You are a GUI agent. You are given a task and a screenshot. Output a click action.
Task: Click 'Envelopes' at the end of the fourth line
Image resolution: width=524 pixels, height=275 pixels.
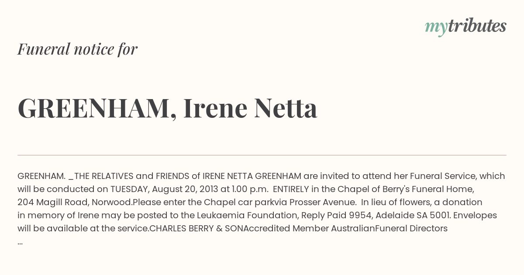[x=476, y=215]
